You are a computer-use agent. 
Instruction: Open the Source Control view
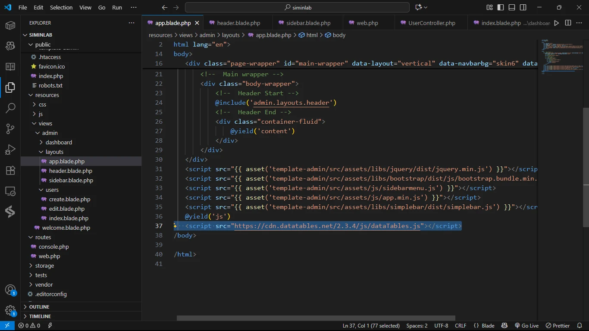pos(10,128)
